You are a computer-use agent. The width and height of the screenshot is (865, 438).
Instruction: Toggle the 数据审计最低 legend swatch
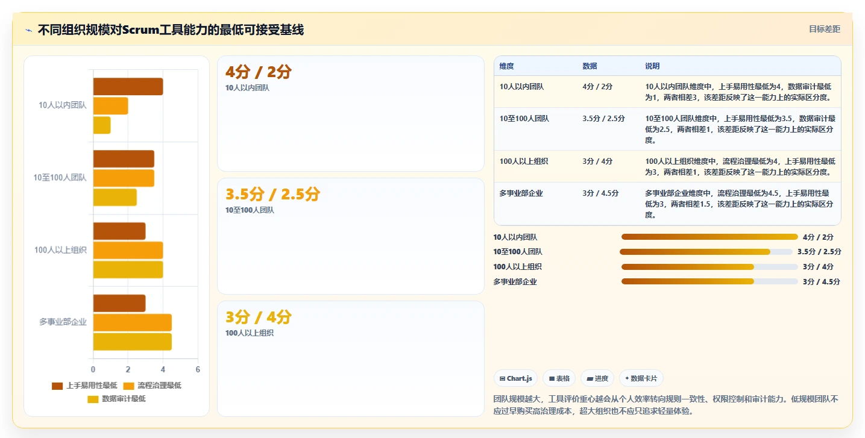pos(93,399)
